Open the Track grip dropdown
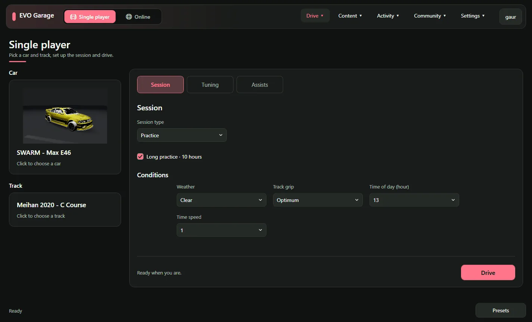Image resolution: width=532 pixels, height=322 pixels. pos(318,200)
